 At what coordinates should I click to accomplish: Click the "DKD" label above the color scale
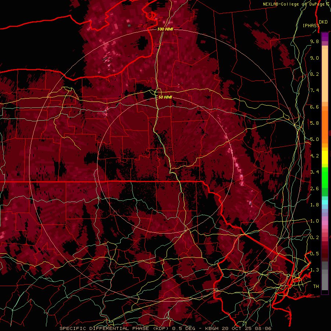coord(323,22)
